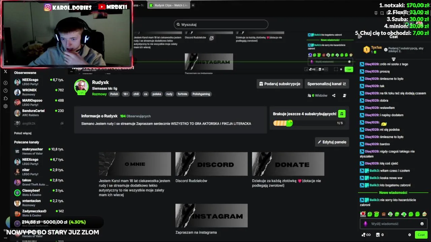Screen dimensions: 431x242
Task: Open chat settings gear near Czat button
Action: [409, 235]
